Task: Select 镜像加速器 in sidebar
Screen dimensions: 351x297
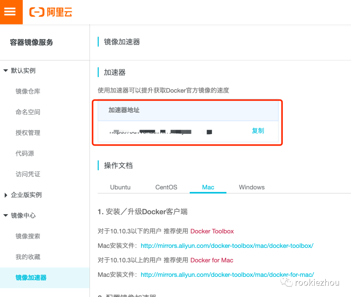Action: click(x=45, y=278)
